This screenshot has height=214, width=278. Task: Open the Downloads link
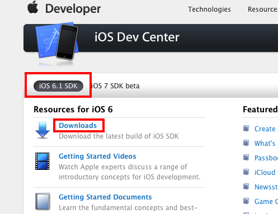tap(78, 126)
